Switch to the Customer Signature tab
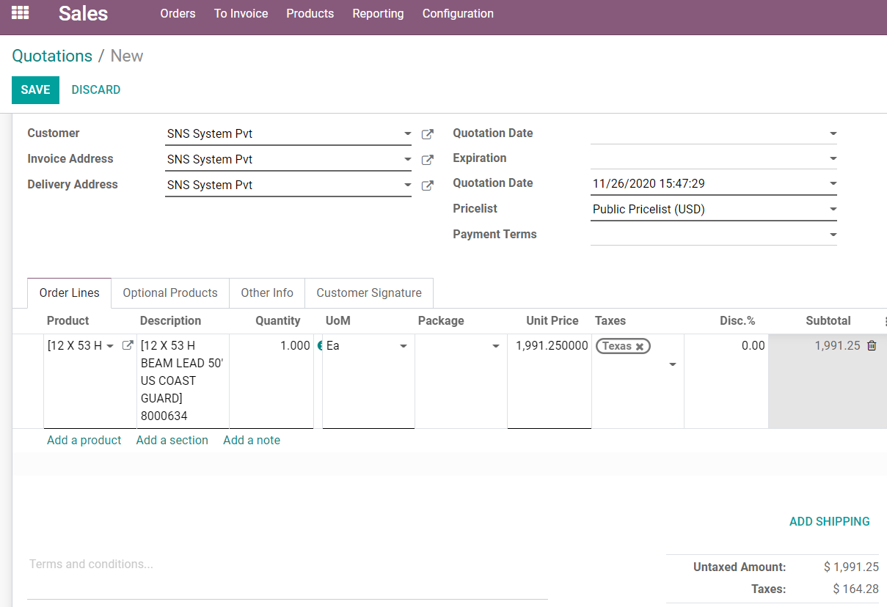This screenshot has width=887, height=607. pyautogui.click(x=368, y=293)
